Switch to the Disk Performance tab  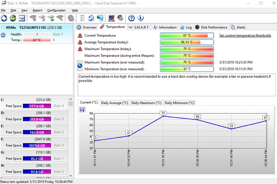211,27
